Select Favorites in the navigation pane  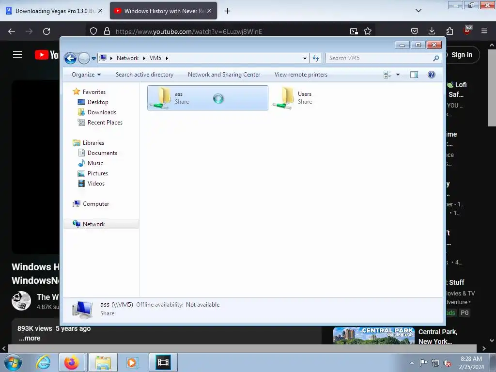pyautogui.click(x=94, y=92)
